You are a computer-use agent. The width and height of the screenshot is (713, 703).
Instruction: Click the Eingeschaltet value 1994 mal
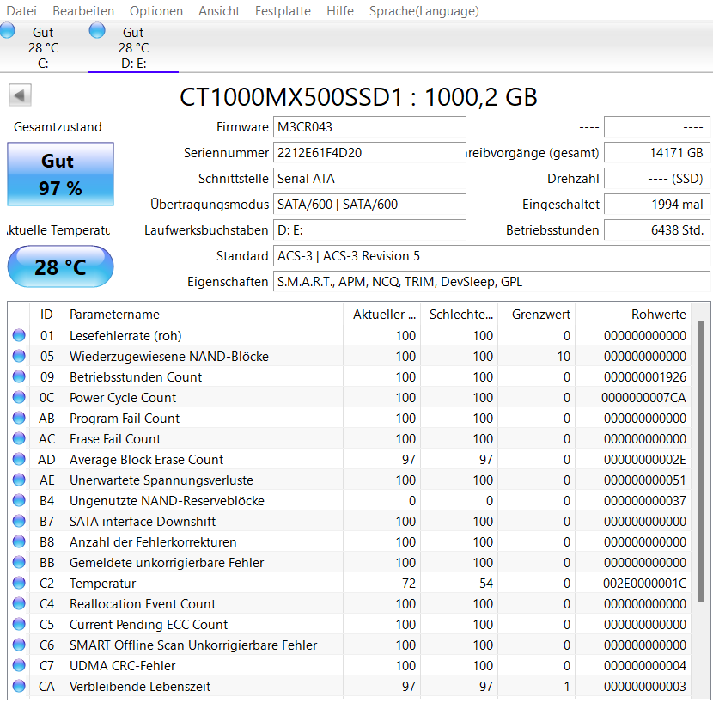point(657,205)
